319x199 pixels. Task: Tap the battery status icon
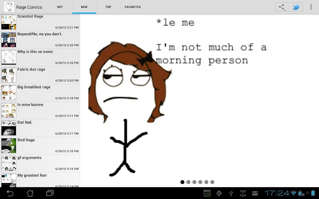click(313, 193)
